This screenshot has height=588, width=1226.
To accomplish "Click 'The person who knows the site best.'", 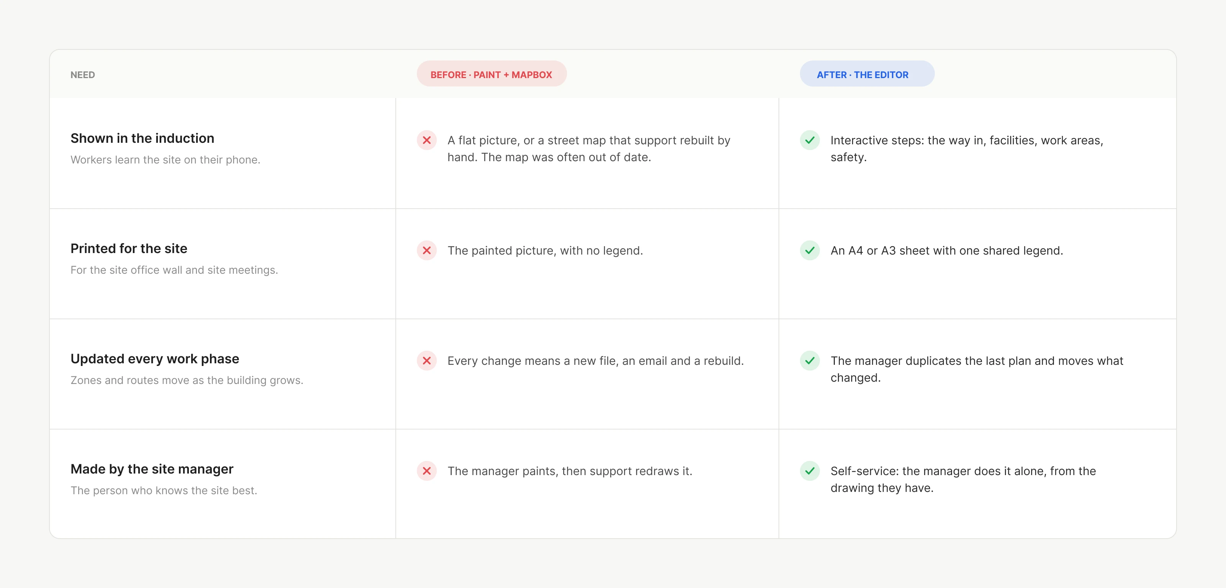I will tap(164, 490).
